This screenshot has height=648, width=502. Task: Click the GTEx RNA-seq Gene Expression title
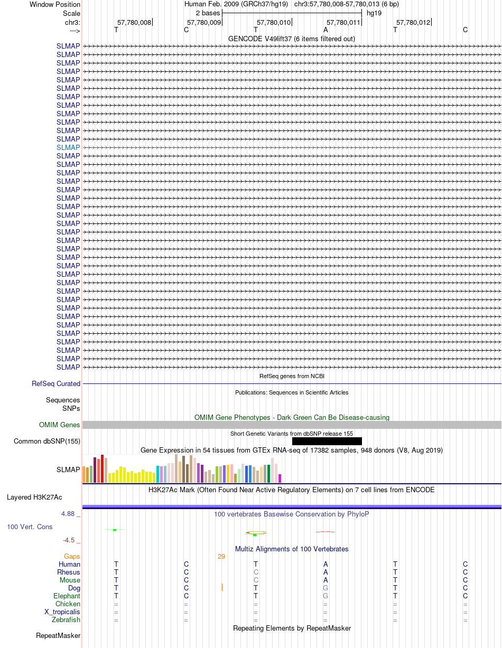[x=292, y=450]
